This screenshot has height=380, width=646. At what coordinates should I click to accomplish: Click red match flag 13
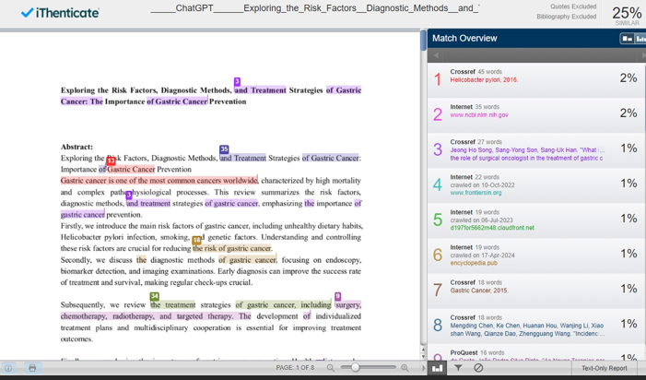click(111, 160)
